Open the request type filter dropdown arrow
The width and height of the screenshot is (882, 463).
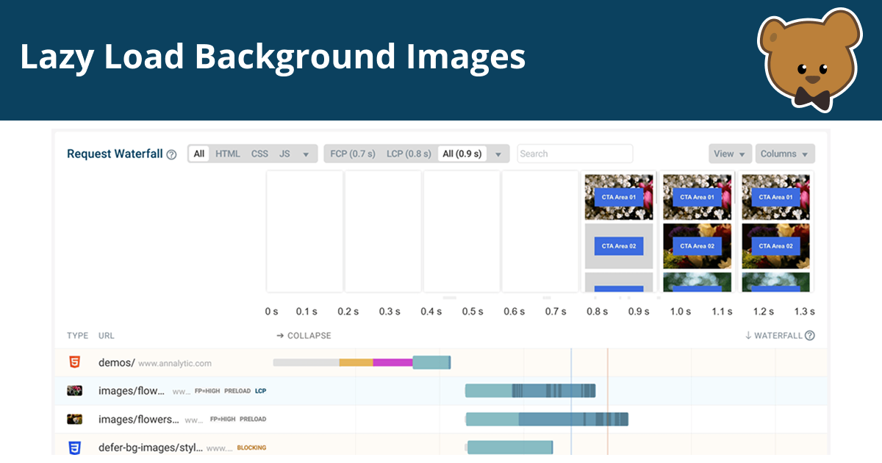(x=306, y=154)
